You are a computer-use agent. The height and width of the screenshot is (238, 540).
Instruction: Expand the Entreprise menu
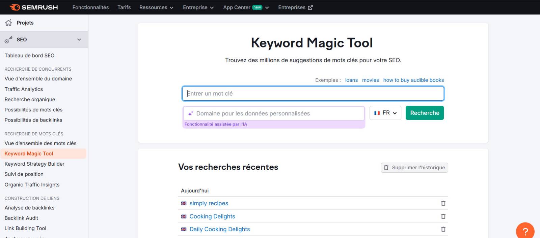click(x=198, y=7)
